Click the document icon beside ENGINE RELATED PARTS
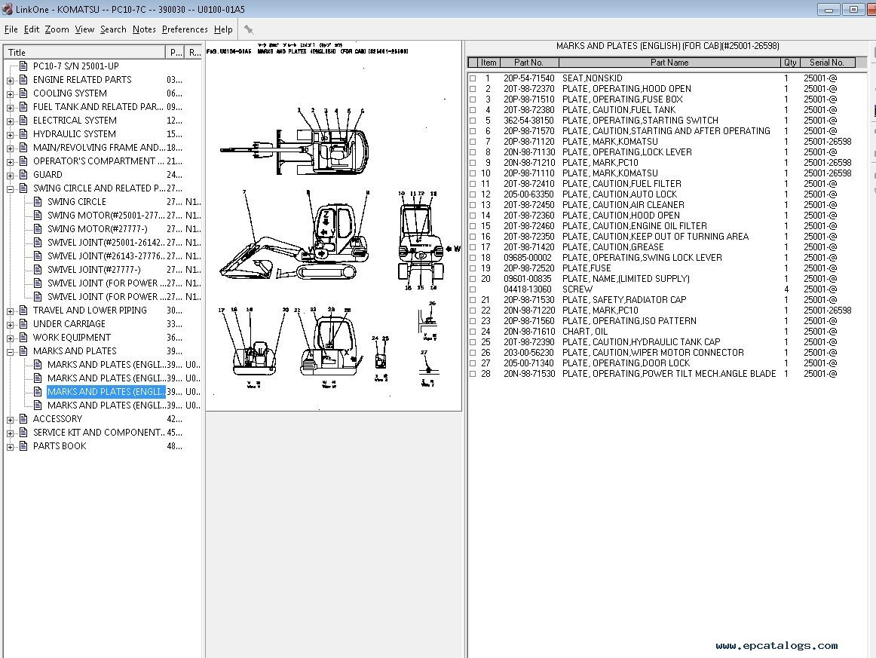Screen dimensions: 876x658 click(23, 80)
